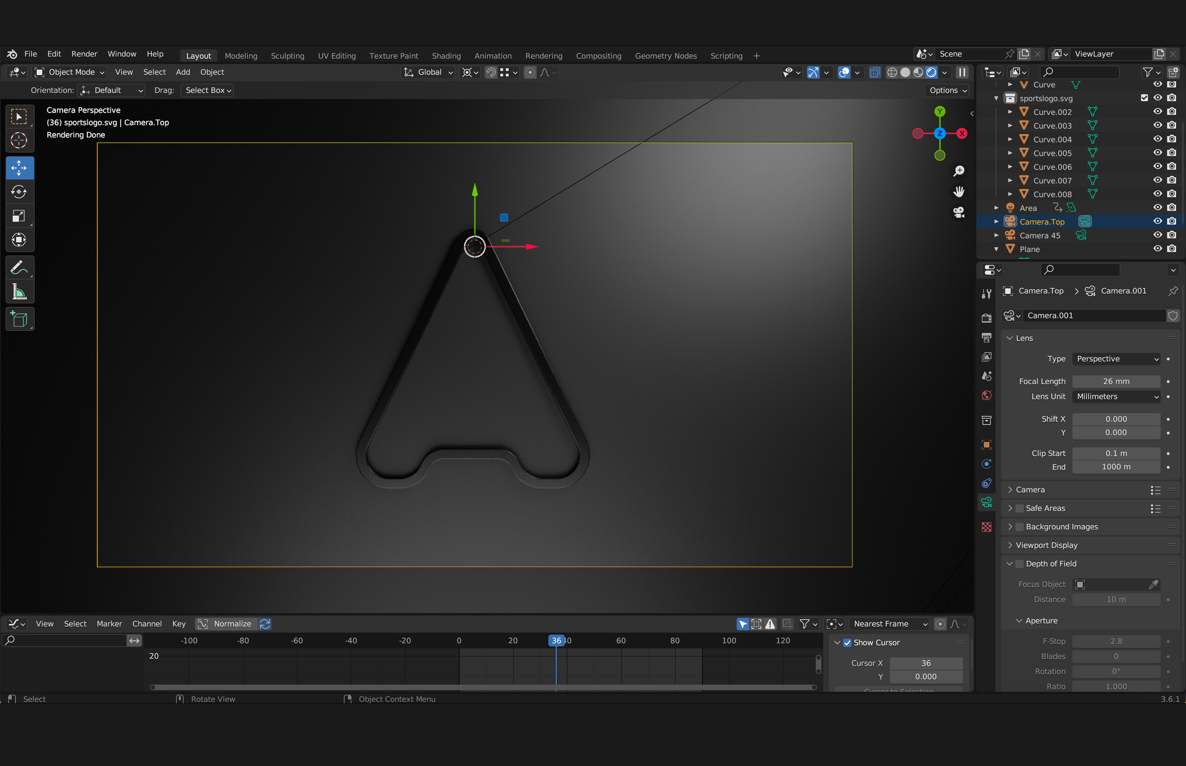
Task: Open the File menu
Action: pyautogui.click(x=31, y=54)
